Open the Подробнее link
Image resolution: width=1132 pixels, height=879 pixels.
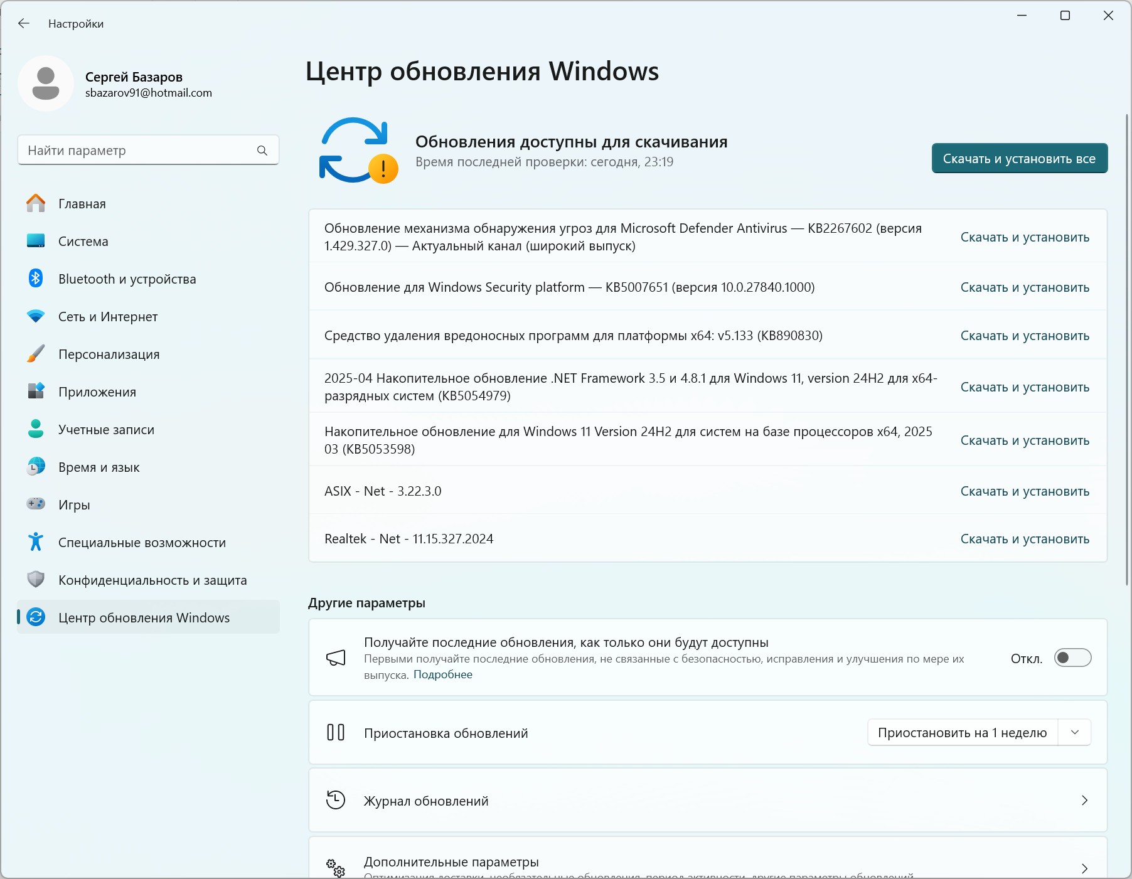[x=442, y=675]
